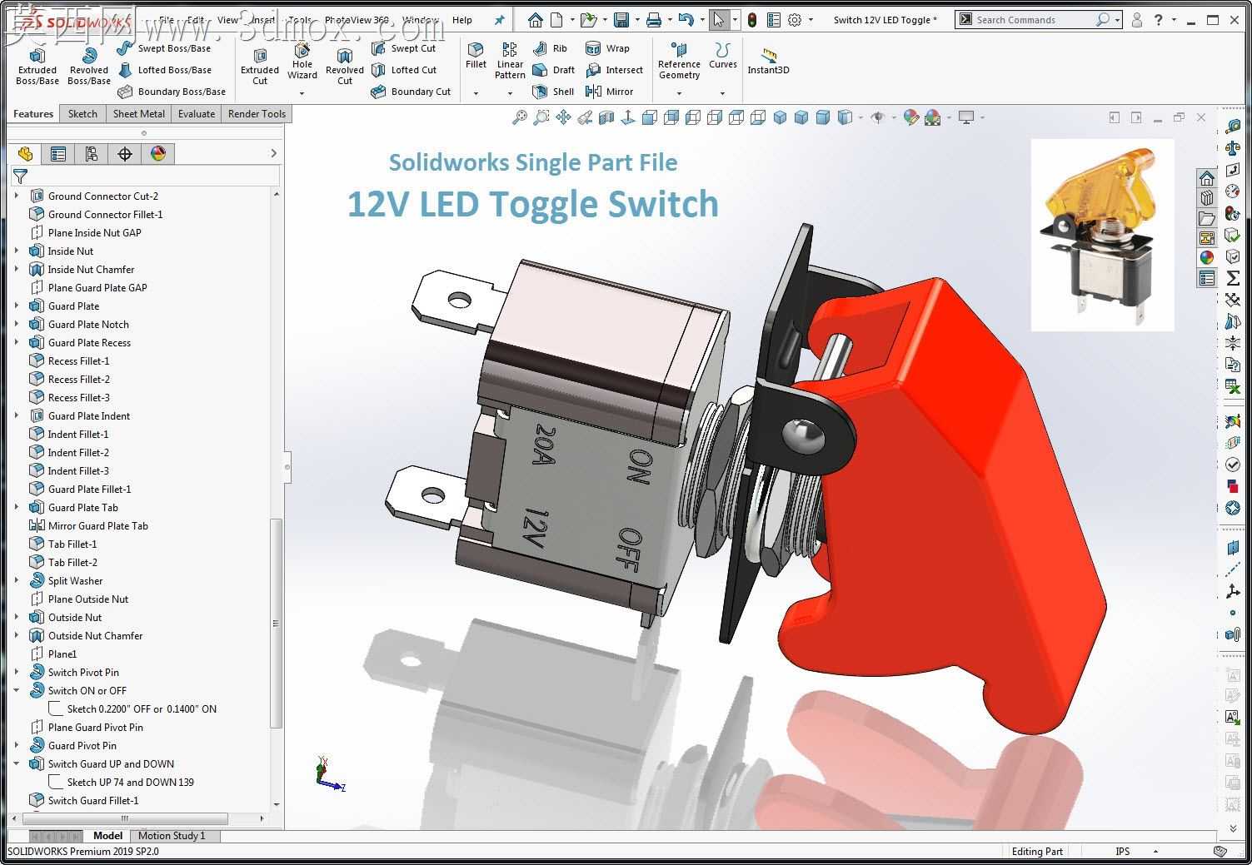Click the Print icon

pyautogui.click(x=654, y=20)
